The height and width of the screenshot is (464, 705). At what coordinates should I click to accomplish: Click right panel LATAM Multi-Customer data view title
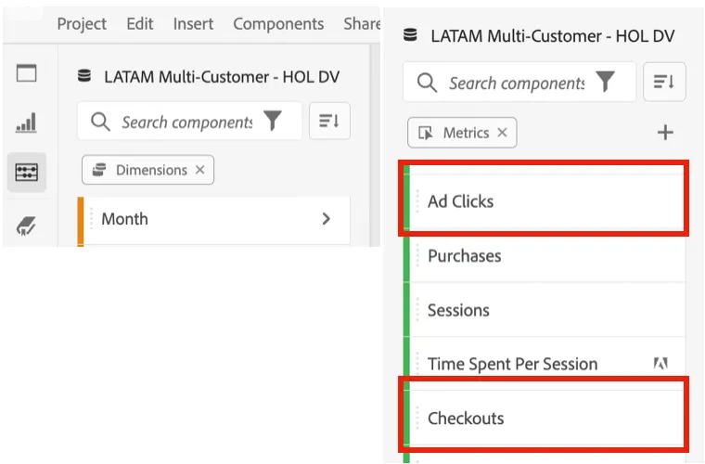(x=553, y=35)
